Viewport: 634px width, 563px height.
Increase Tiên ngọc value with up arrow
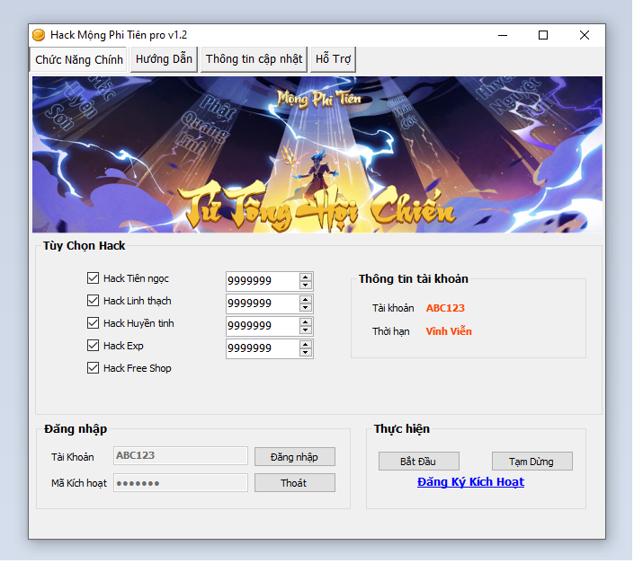(306, 277)
